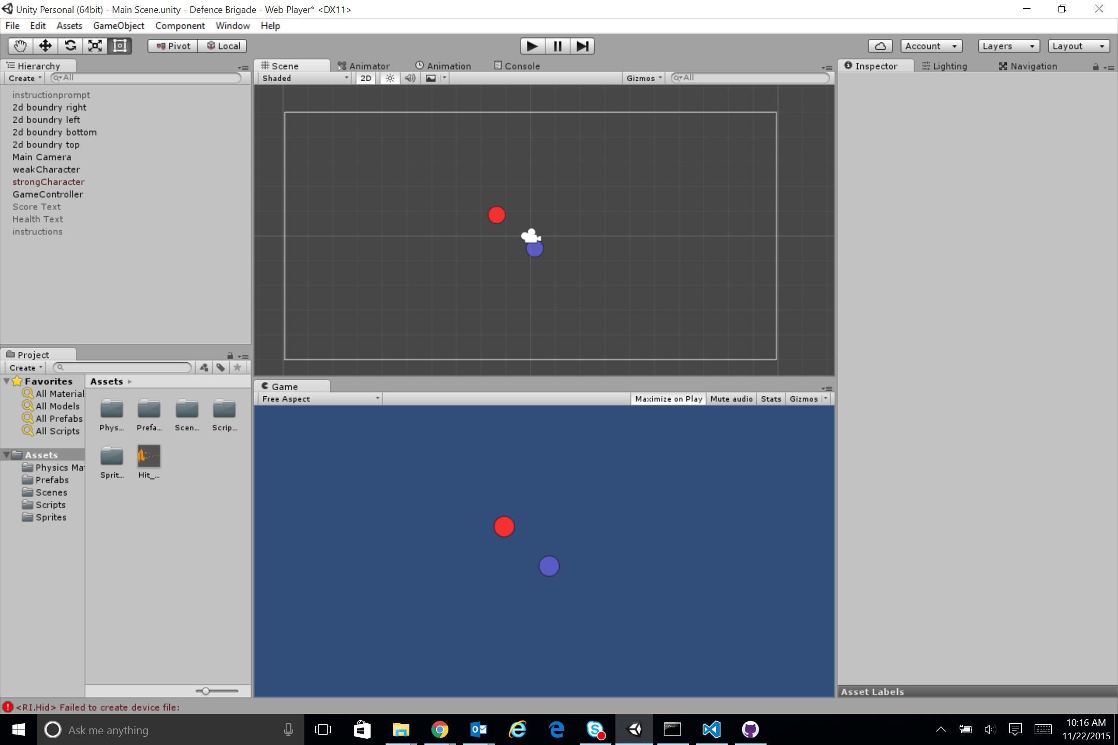
Task: Click the Step frame button
Action: 582,46
